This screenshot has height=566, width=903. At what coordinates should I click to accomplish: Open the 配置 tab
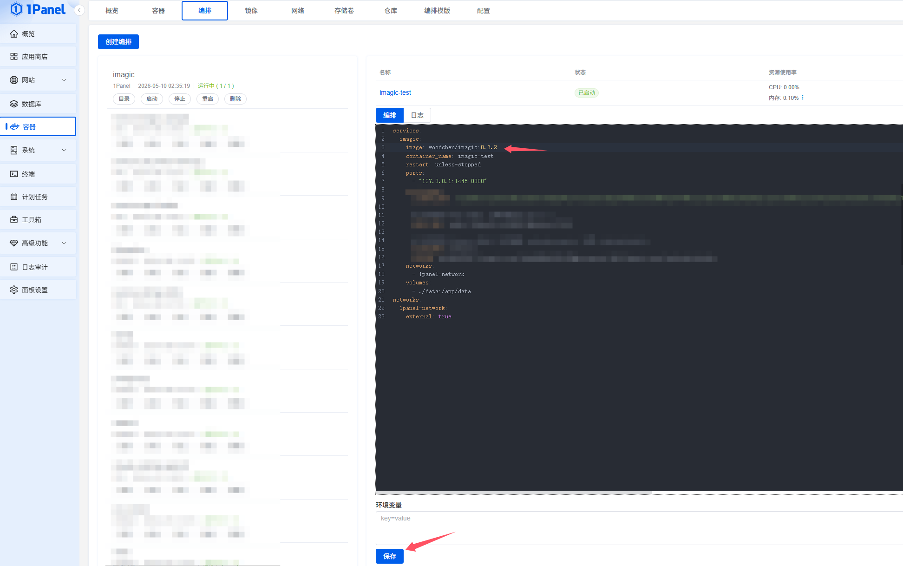[x=484, y=11]
